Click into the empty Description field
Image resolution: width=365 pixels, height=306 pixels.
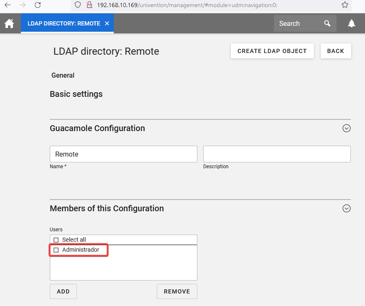pos(277,154)
